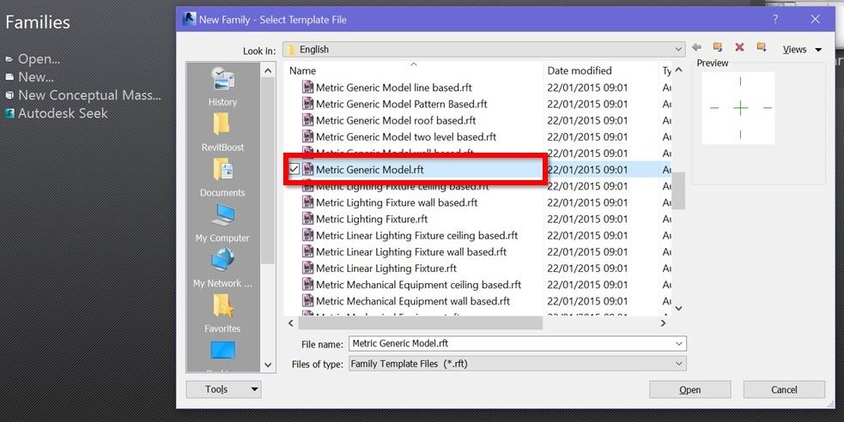Image resolution: width=844 pixels, height=422 pixels.
Task: Select Metric Lighting Fixture wall based.rft
Action: click(397, 202)
